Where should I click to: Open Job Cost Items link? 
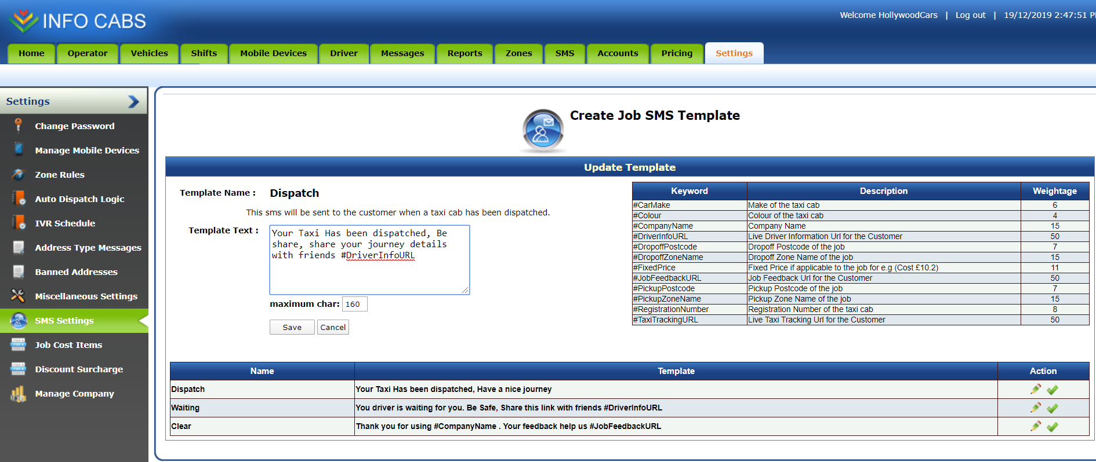pos(68,344)
